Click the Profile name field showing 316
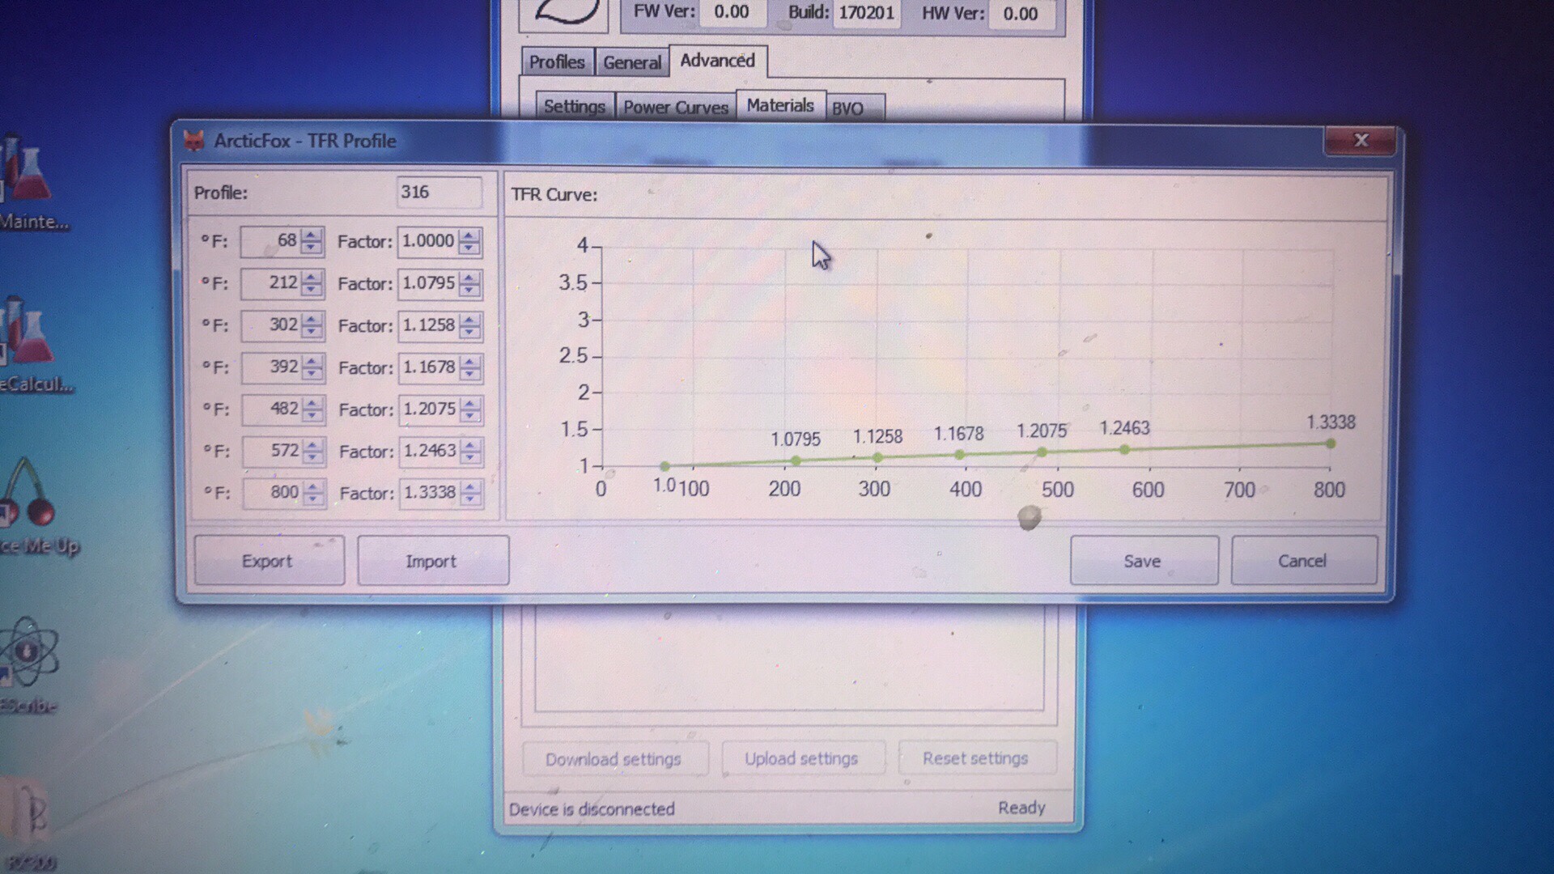This screenshot has width=1554, height=874. (438, 193)
